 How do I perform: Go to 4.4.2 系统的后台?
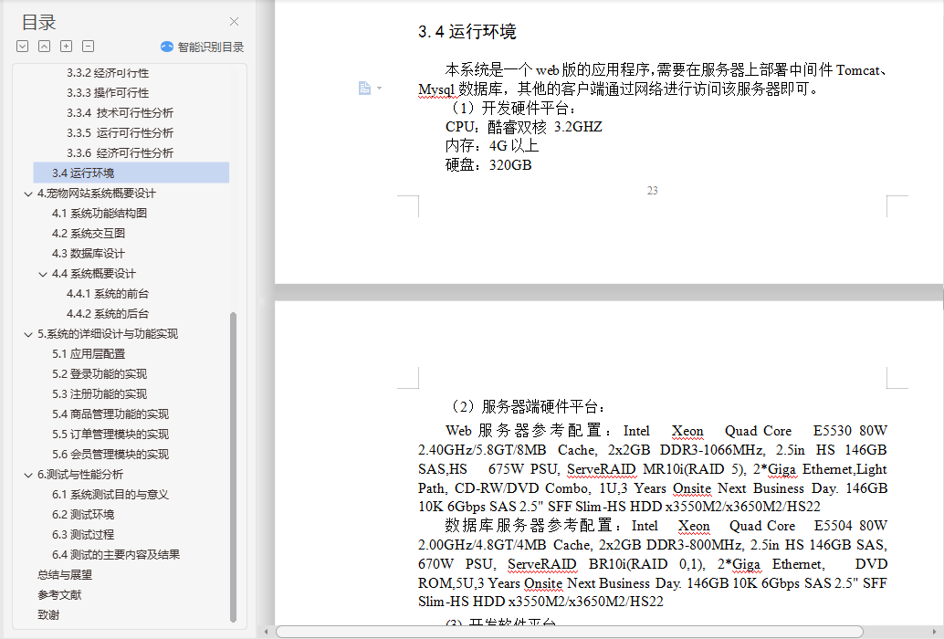tap(108, 313)
